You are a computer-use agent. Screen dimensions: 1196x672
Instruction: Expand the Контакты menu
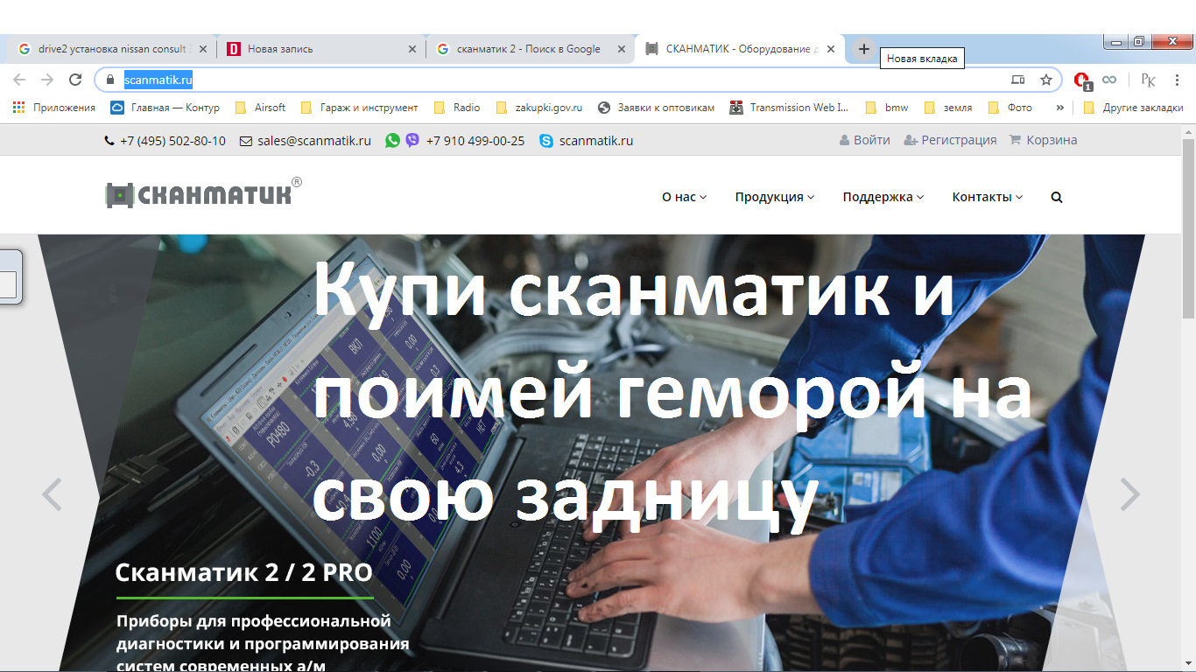988,197
